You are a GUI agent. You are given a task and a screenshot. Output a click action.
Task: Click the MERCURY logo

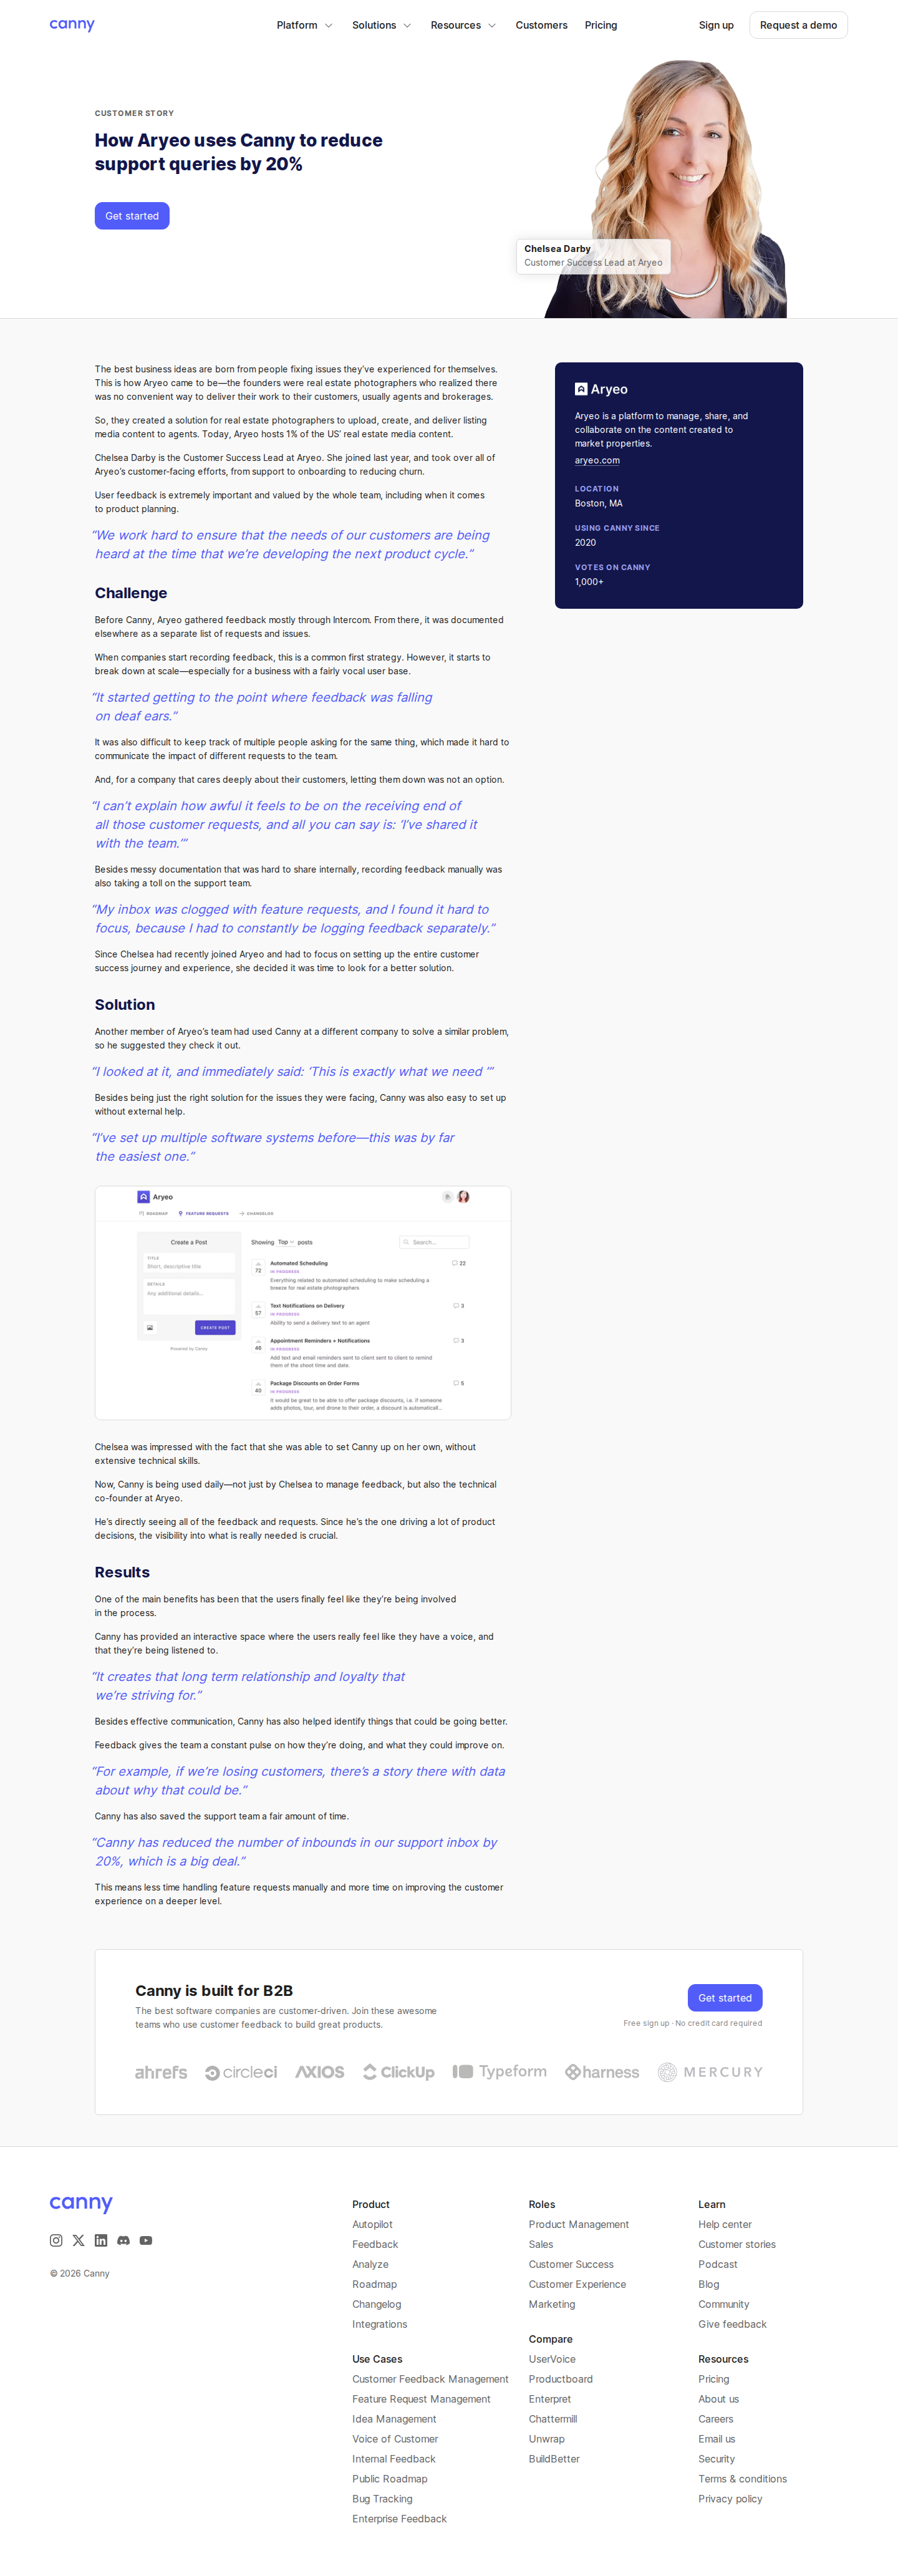click(x=710, y=2072)
